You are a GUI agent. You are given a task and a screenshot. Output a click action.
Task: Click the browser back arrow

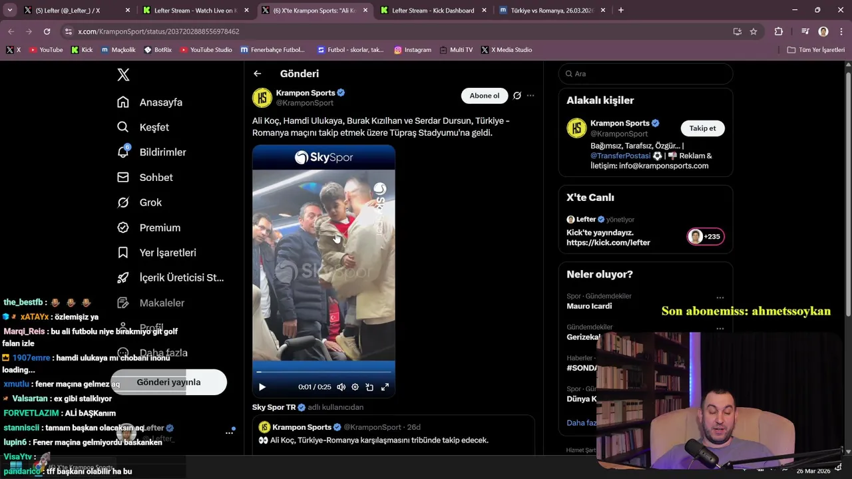pyautogui.click(x=11, y=31)
